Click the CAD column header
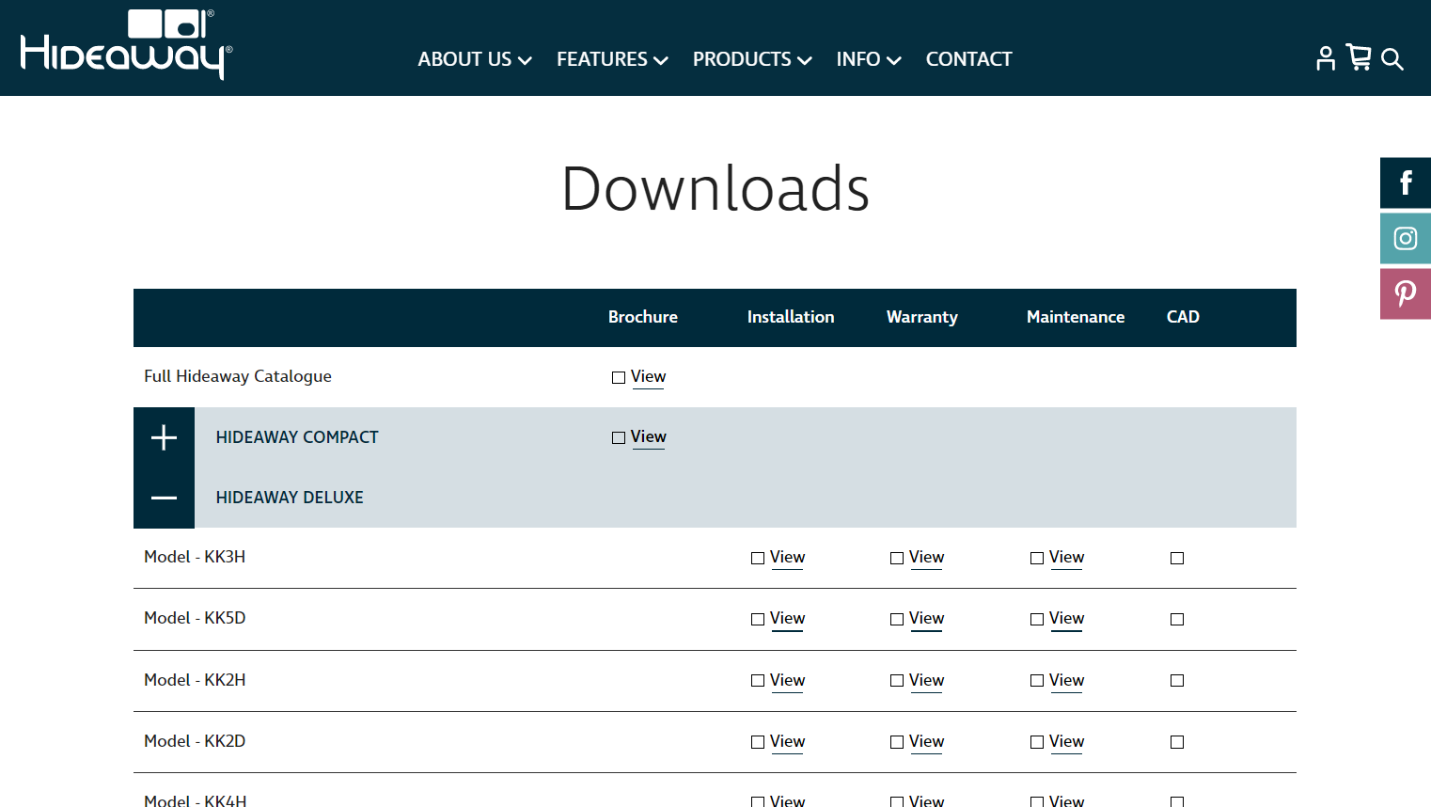Viewport: 1431px width, 807px height. pyautogui.click(x=1183, y=317)
